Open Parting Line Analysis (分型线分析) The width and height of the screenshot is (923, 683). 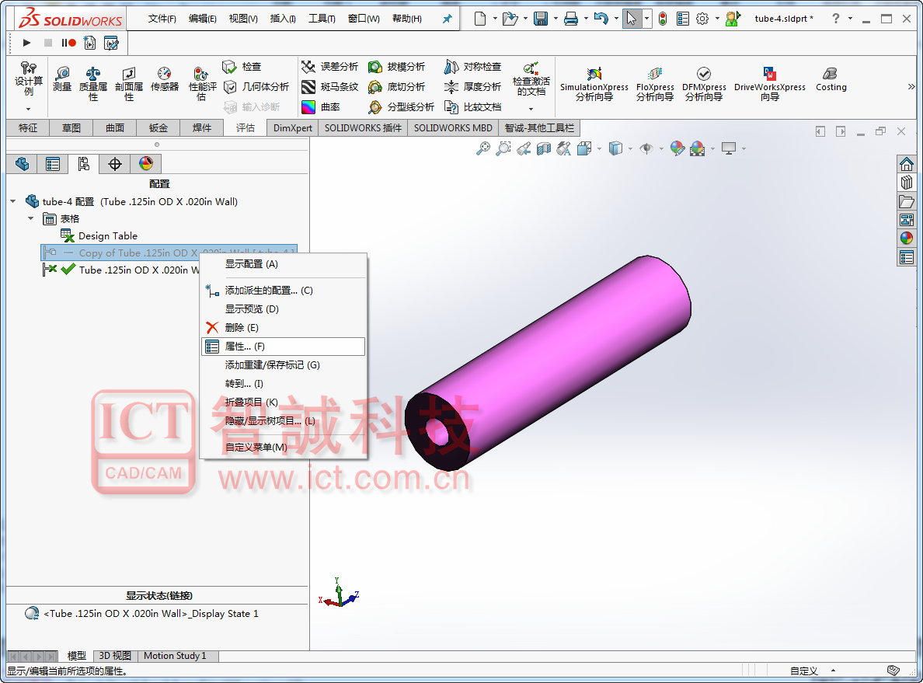(401, 107)
